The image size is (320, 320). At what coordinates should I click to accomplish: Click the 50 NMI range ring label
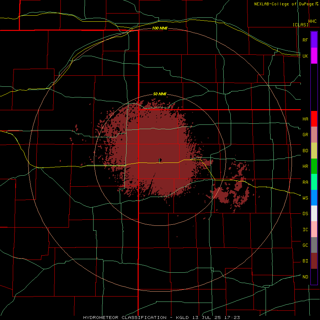tap(160, 94)
